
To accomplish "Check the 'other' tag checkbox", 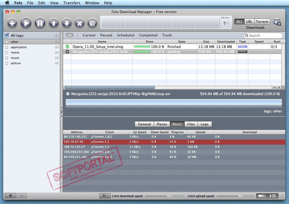I will (7, 42).
